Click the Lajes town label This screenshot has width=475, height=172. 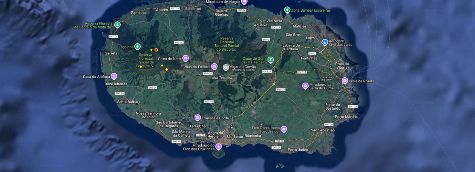tap(310, 38)
